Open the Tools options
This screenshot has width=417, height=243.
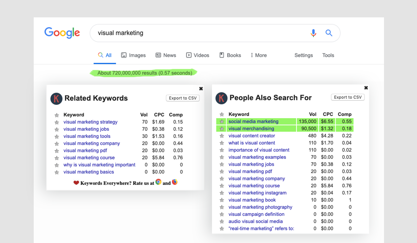(x=328, y=55)
